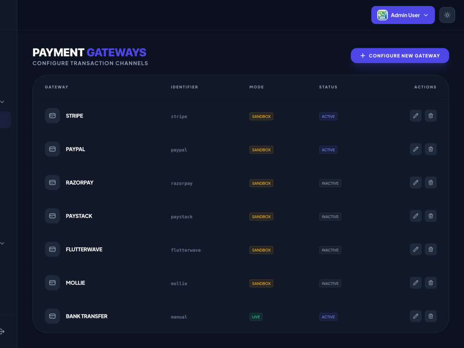Select the FLUTTERWAVE gateway name

pos(84,250)
